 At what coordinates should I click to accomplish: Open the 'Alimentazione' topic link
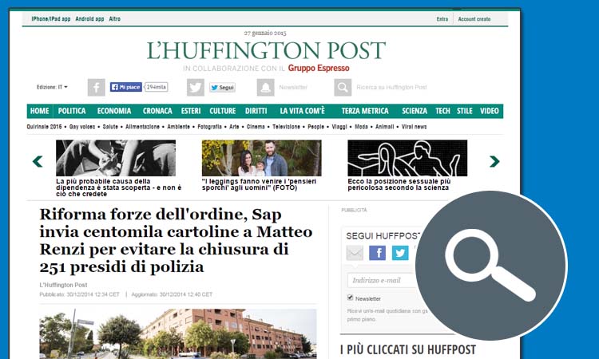(142, 127)
